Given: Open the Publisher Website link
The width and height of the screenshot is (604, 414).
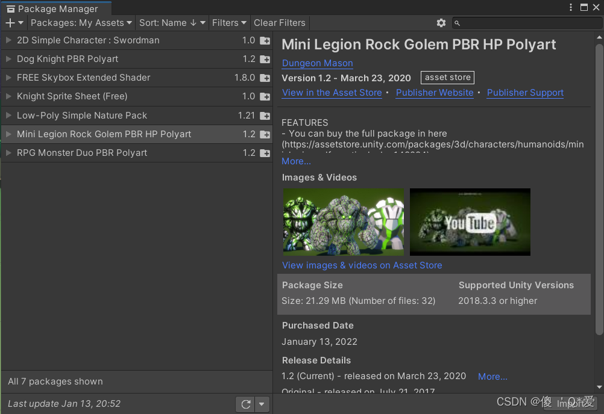Looking at the screenshot, I should (x=435, y=93).
